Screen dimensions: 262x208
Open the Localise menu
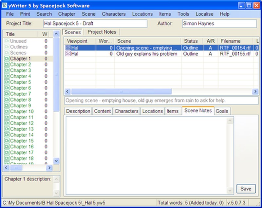pyautogui.click(x=204, y=14)
